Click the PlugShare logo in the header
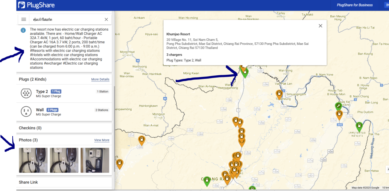The image size is (389, 191). click(x=36, y=5)
